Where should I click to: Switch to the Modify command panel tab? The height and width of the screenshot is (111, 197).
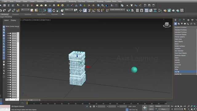(x=180, y=20)
